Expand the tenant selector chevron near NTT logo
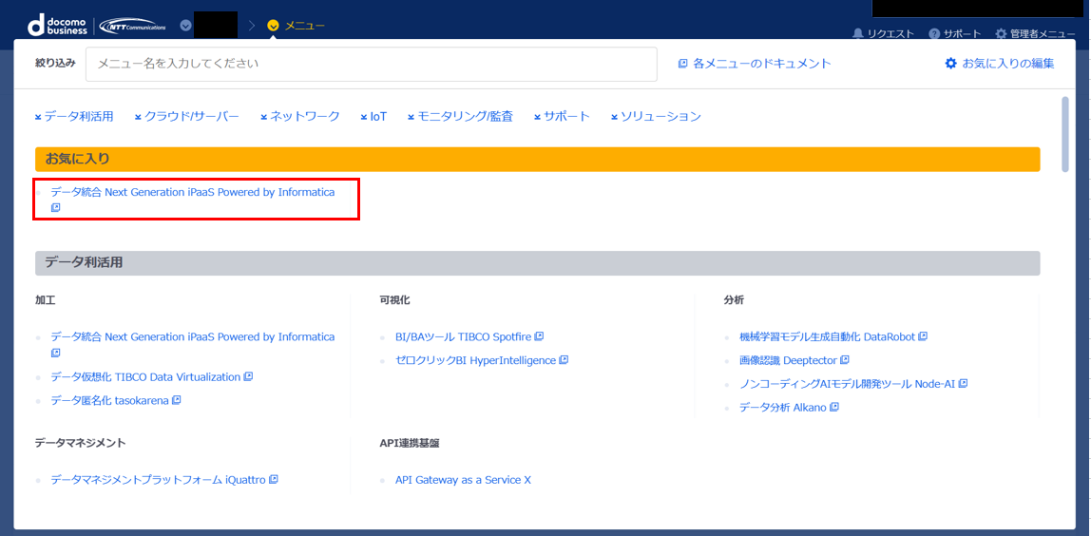1091x536 pixels. (185, 26)
